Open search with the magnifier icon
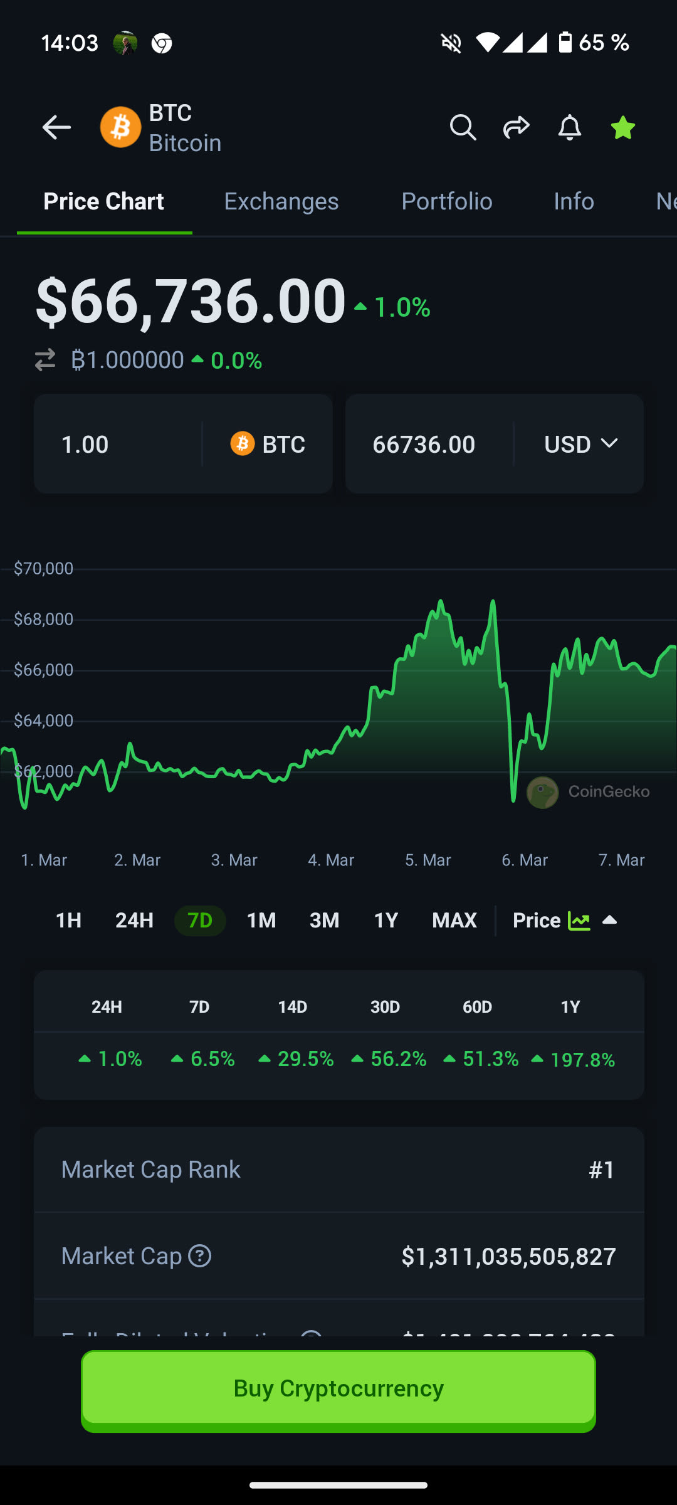The height and width of the screenshot is (1505, 677). pos(463,128)
